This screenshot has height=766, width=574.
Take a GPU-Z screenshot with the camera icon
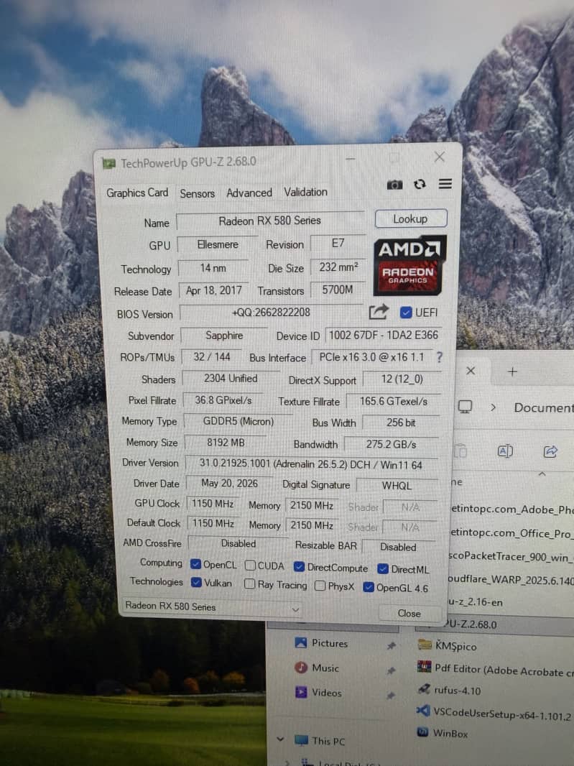(394, 185)
